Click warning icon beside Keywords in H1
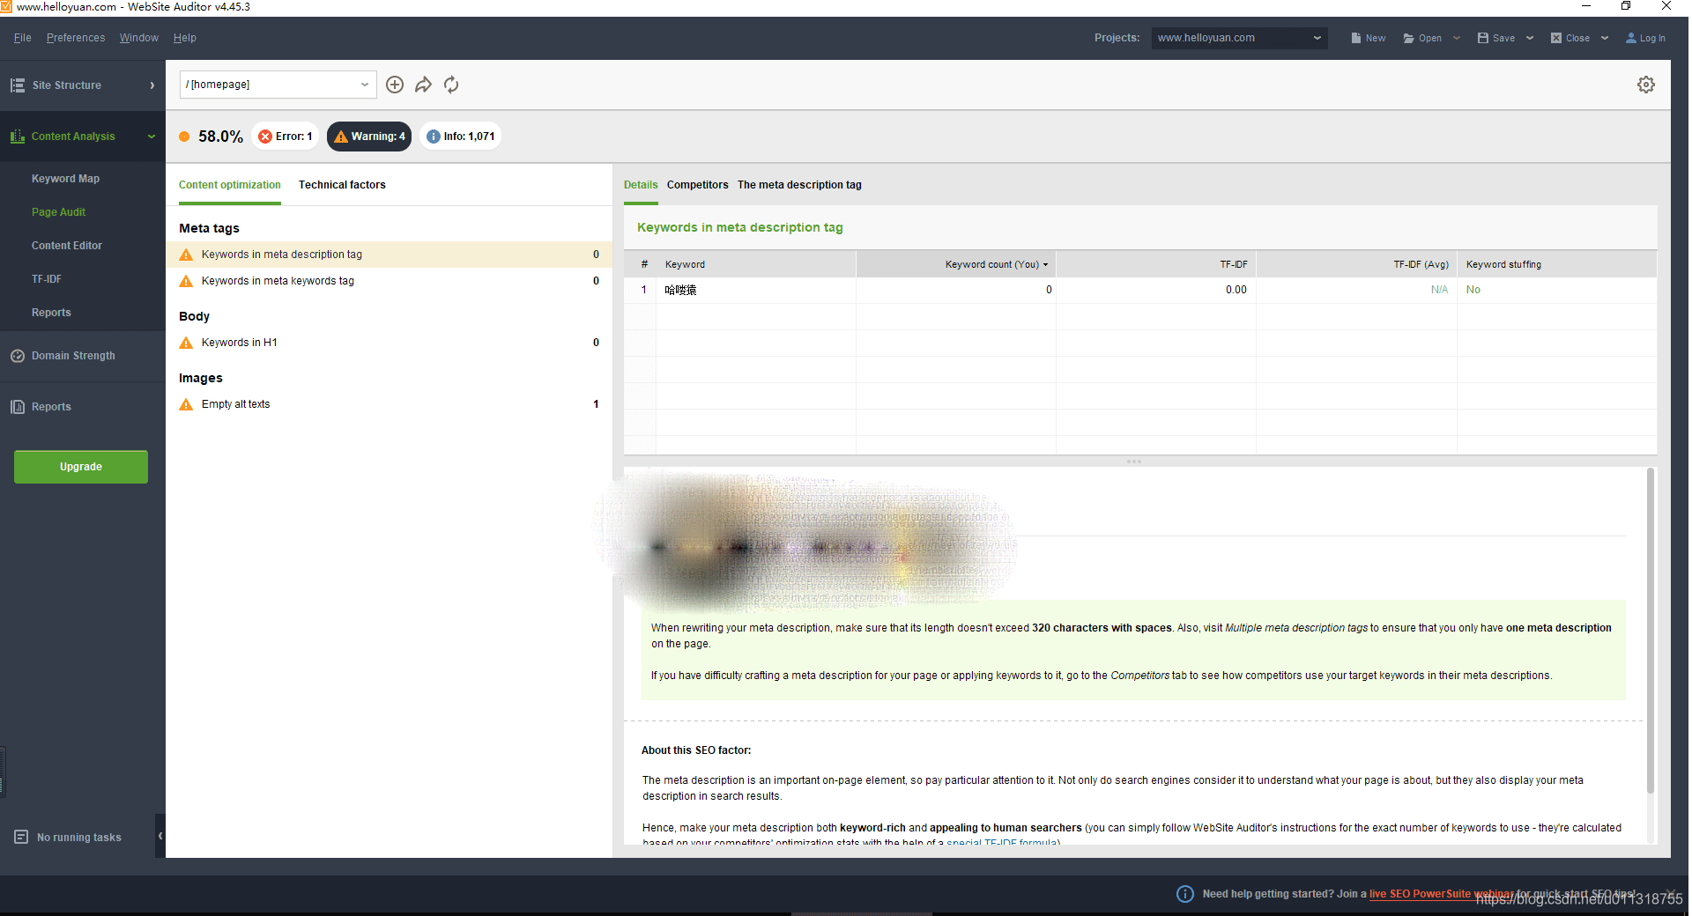Viewport: 1692px width, 916px height. click(x=186, y=343)
